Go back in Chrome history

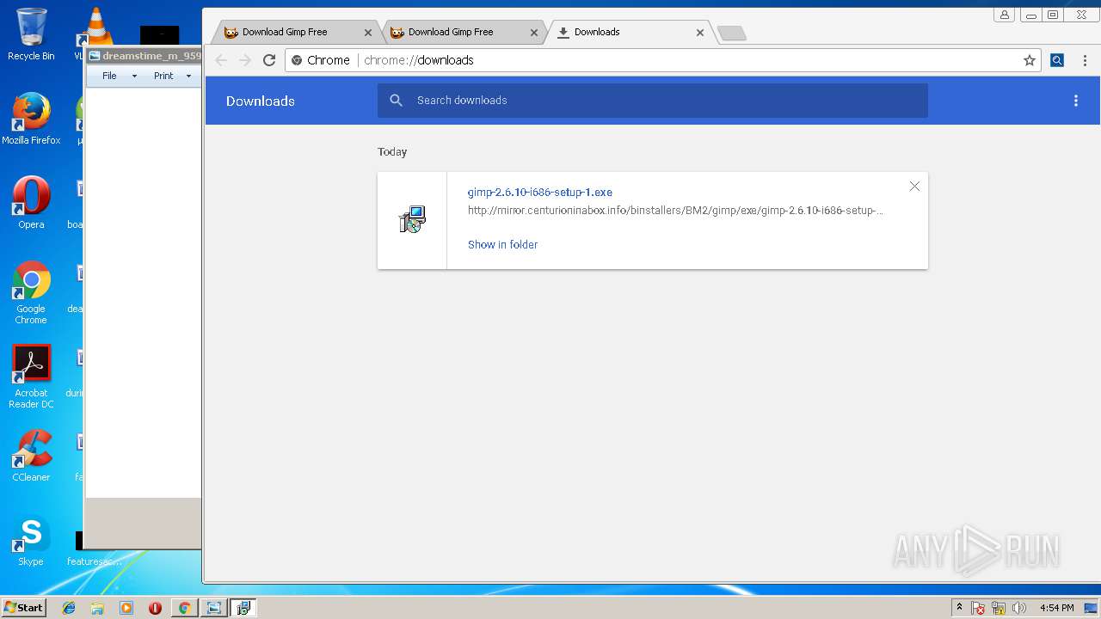pyautogui.click(x=221, y=60)
